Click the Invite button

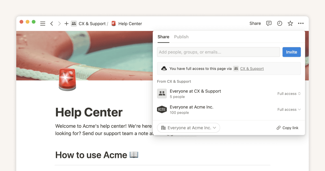(291, 52)
